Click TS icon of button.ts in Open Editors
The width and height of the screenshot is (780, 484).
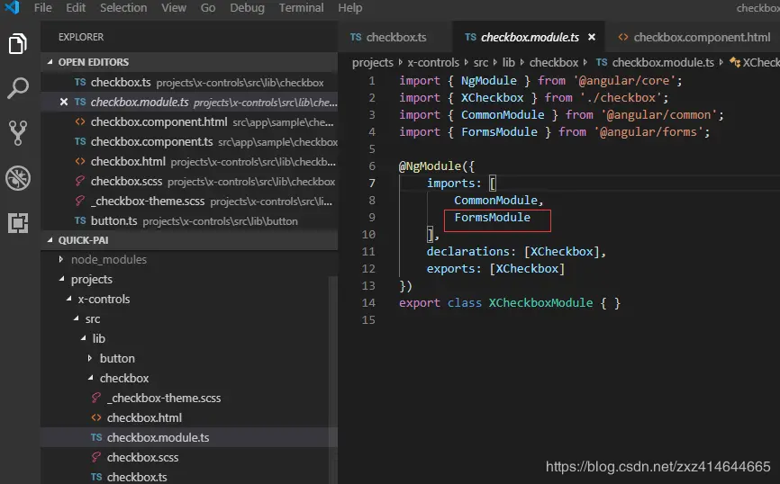click(x=80, y=220)
